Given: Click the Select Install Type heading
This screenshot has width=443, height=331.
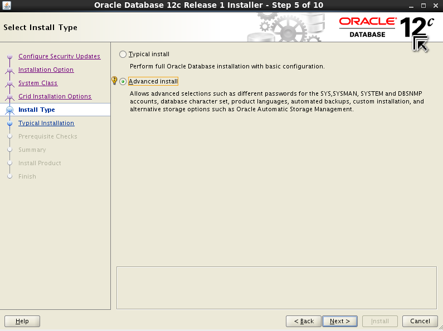Looking at the screenshot, I should (x=41, y=27).
